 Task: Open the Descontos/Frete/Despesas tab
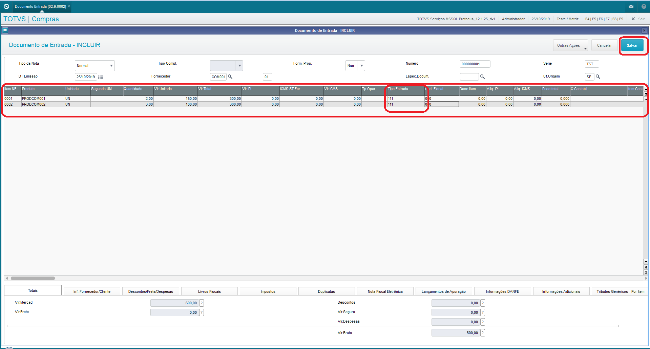(x=150, y=291)
